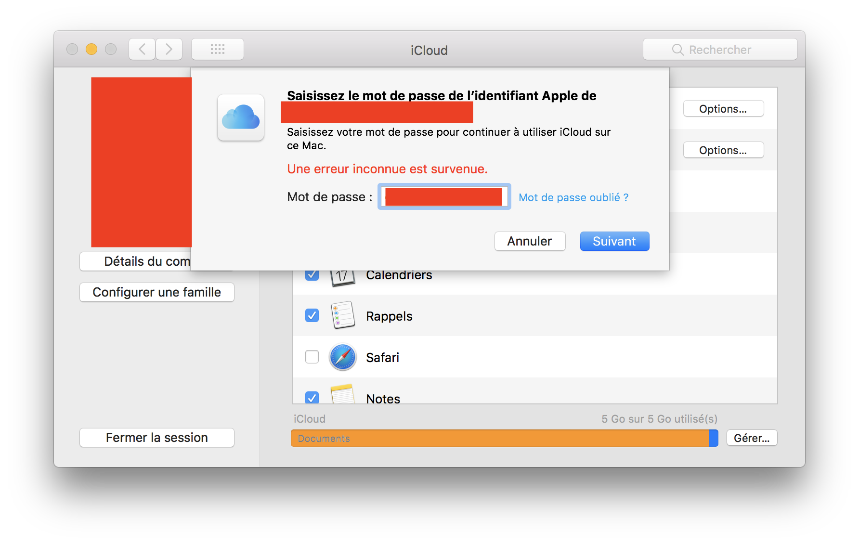Select the Safari row label
This screenshot has width=859, height=544.
[382, 358]
